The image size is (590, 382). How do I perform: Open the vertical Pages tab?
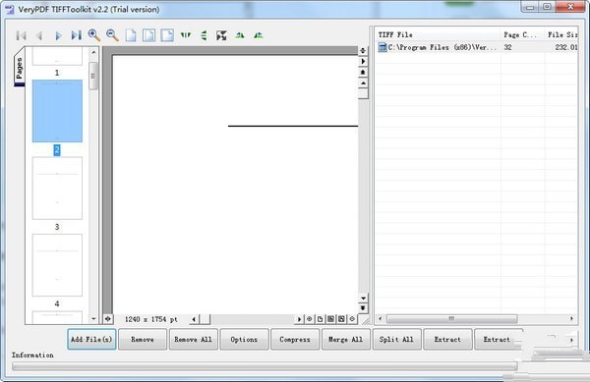[20, 67]
